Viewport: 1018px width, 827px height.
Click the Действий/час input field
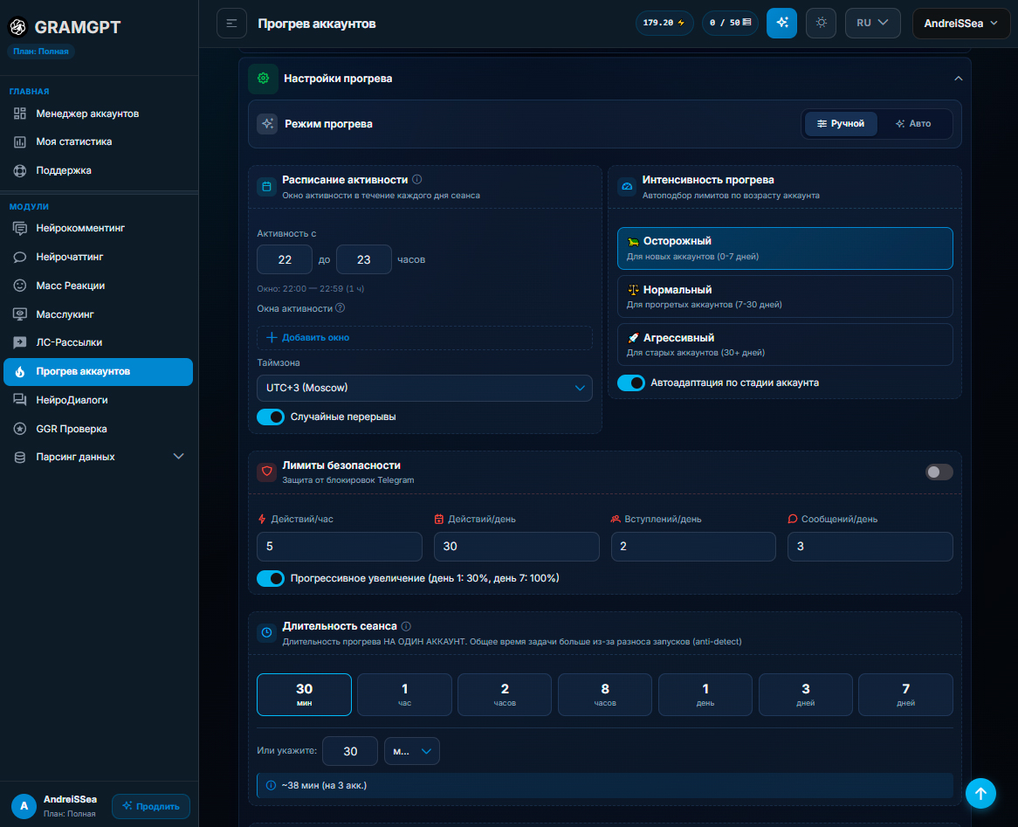pyautogui.click(x=340, y=547)
